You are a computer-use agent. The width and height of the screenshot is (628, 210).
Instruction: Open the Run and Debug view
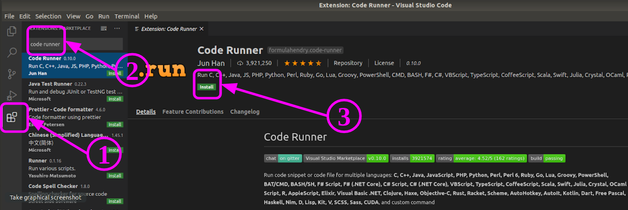tap(12, 96)
